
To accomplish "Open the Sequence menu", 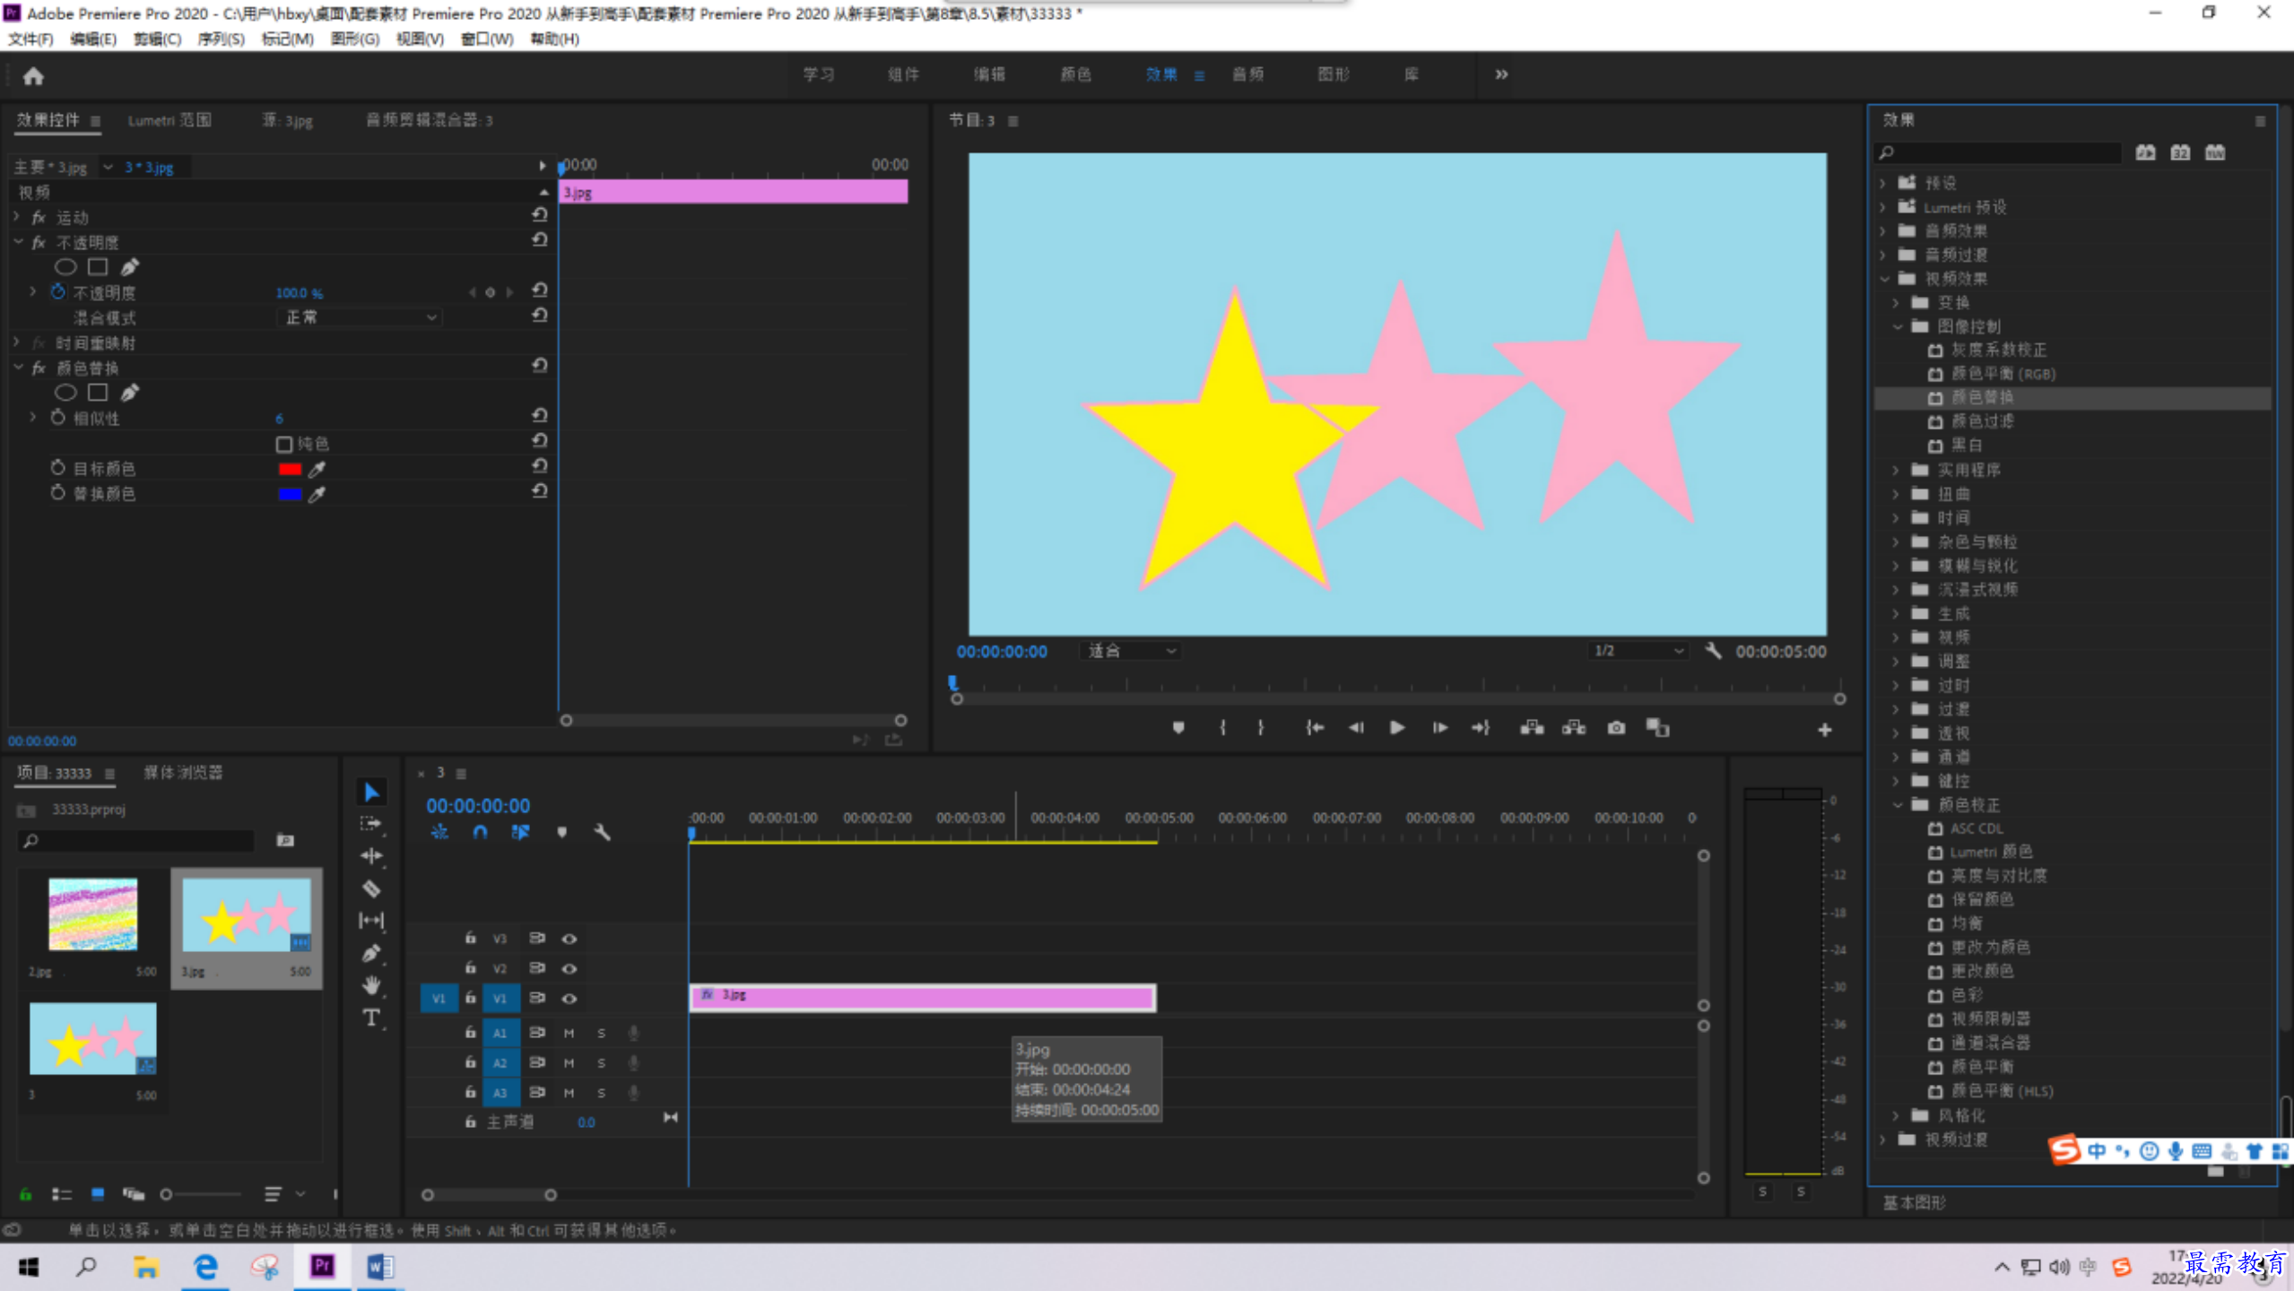I will (221, 39).
